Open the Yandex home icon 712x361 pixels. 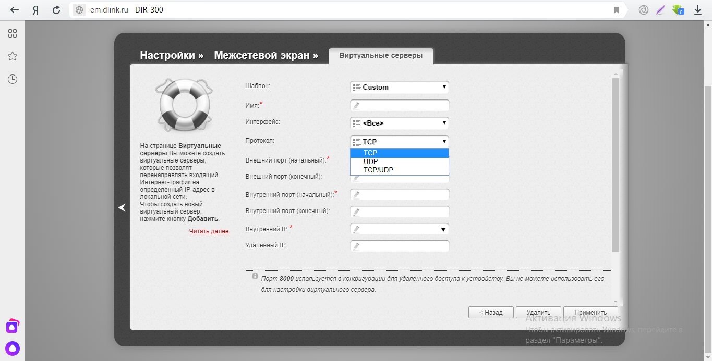(x=35, y=10)
